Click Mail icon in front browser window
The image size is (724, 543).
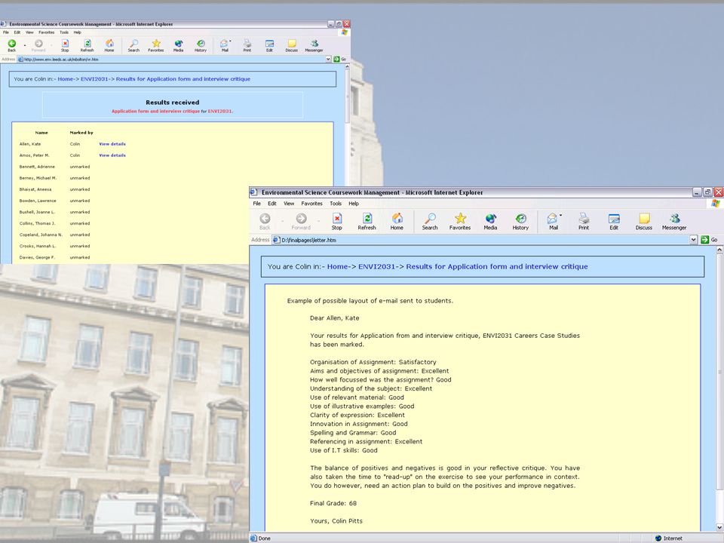point(552,221)
